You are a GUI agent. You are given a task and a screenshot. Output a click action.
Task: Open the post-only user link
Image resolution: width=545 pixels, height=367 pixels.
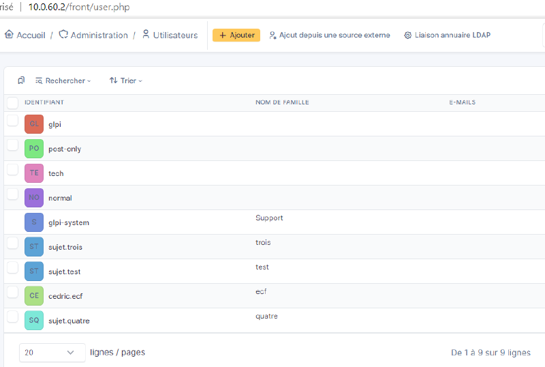65,149
